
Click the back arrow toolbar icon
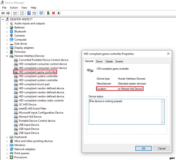click(x=3, y=13)
